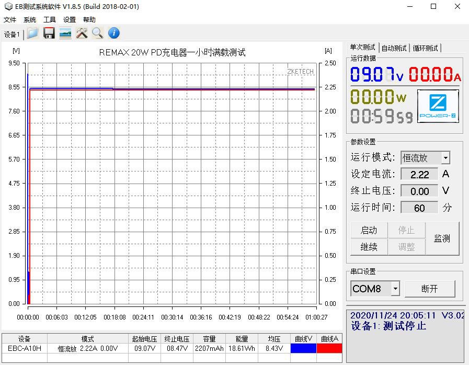469x365 pixels.
Task: Click the timestamp 2020/11/24 20:05:11
Action: click(393, 315)
